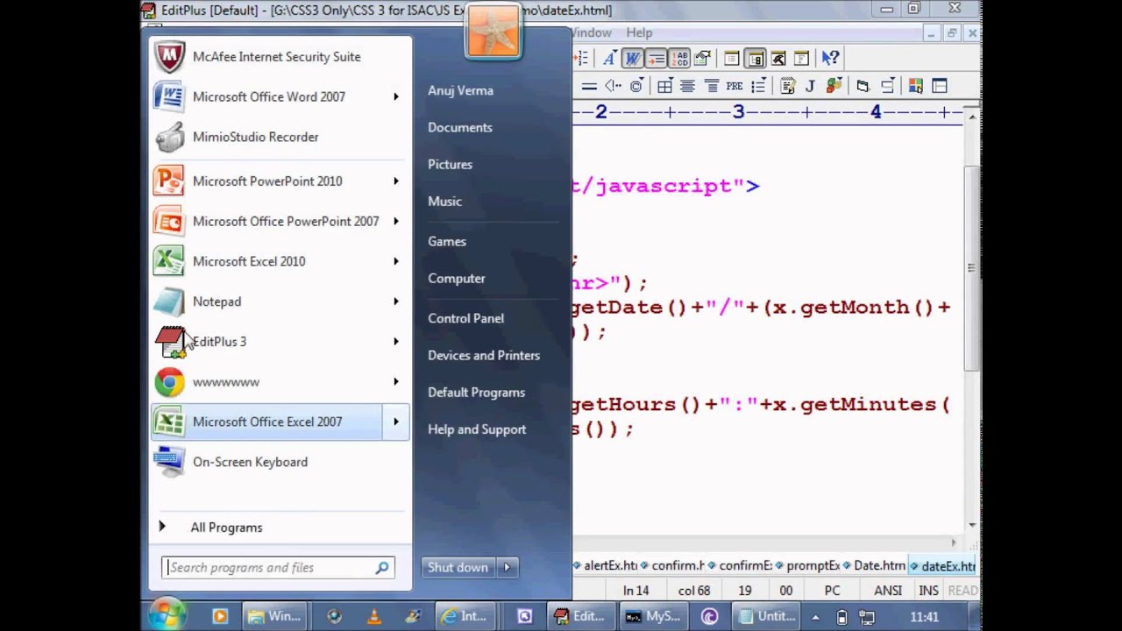Image resolution: width=1122 pixels, height=631 pixels.
Task: Click the EditPlus vertical scrollbar
Action: click(x=971, y=267)
